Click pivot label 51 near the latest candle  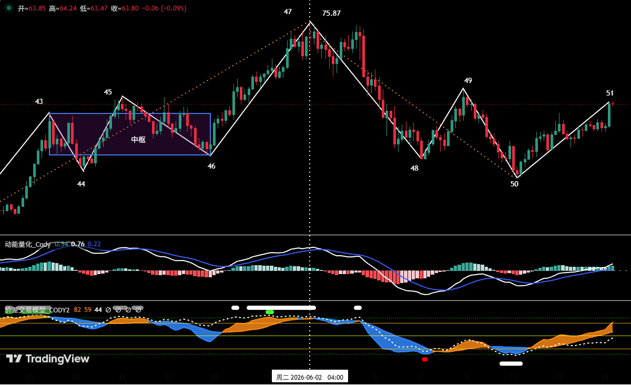610,93
